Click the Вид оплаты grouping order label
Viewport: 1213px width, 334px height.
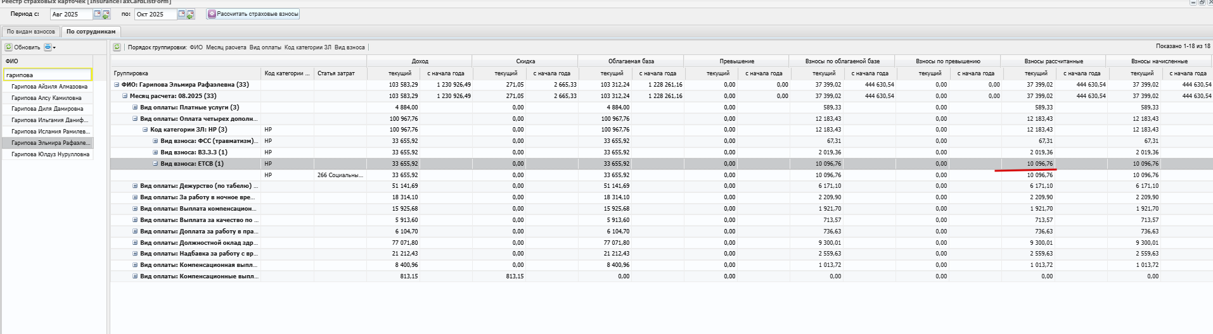pyautogui.click(x=265, y=47)
